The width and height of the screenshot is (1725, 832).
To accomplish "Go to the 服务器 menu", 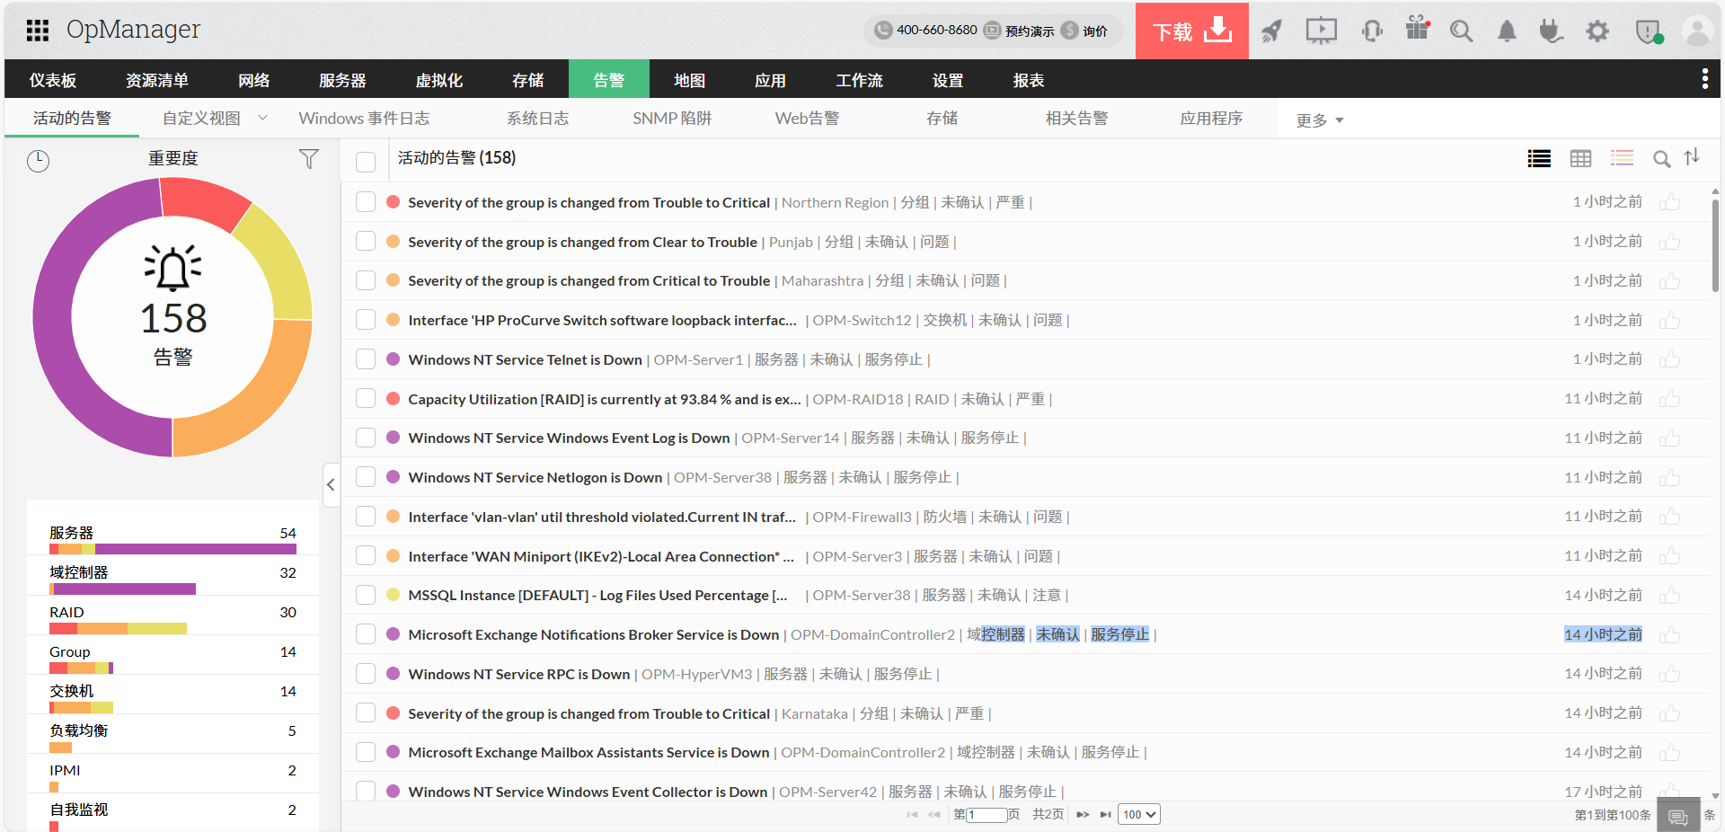I will tap(342, 80).
